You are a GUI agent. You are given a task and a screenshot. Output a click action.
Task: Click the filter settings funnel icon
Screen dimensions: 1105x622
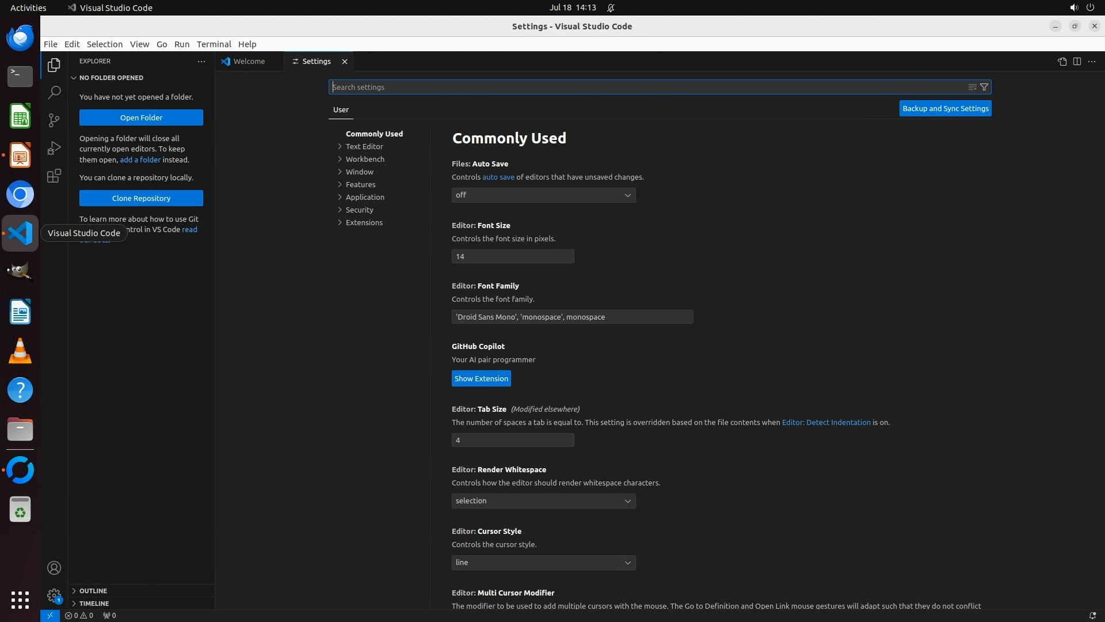click(x=984, y=87)
